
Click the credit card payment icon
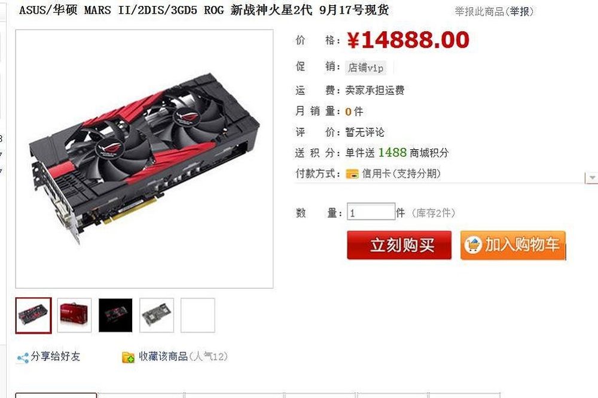coord(352,174)
